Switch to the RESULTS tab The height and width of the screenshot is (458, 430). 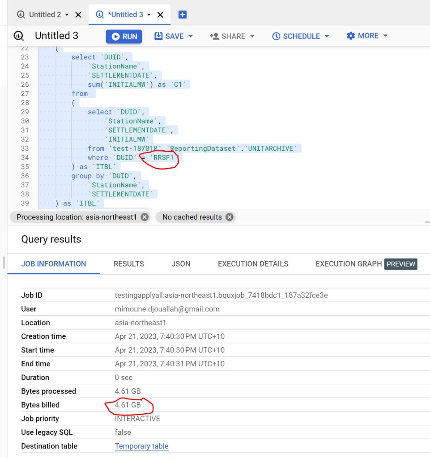128,264
